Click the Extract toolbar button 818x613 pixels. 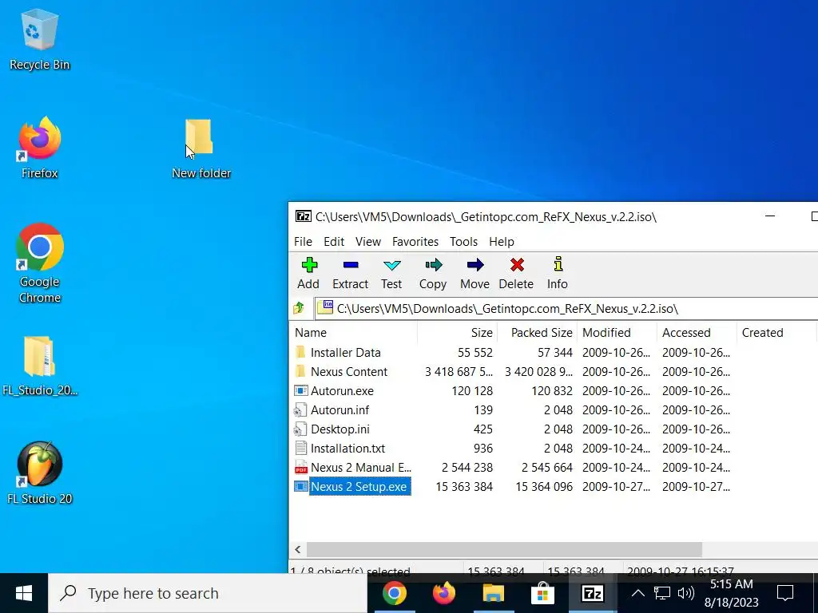(350, 274)
